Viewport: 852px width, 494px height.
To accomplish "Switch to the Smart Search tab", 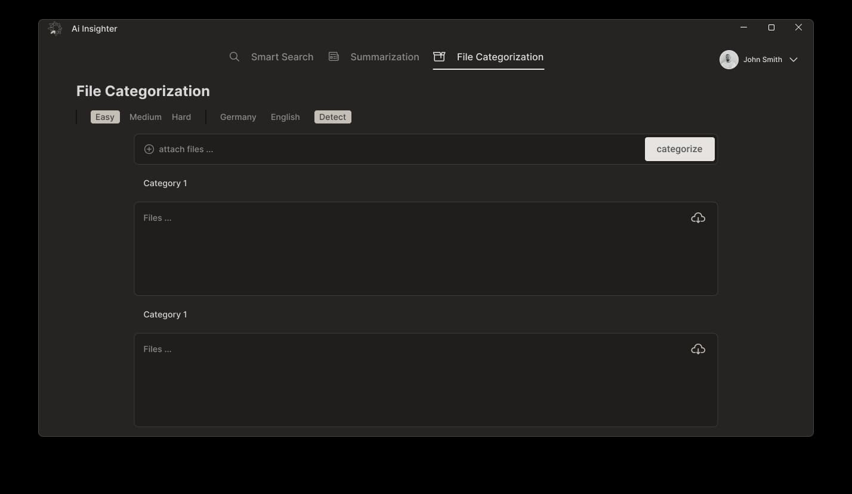I will [282, 56].
